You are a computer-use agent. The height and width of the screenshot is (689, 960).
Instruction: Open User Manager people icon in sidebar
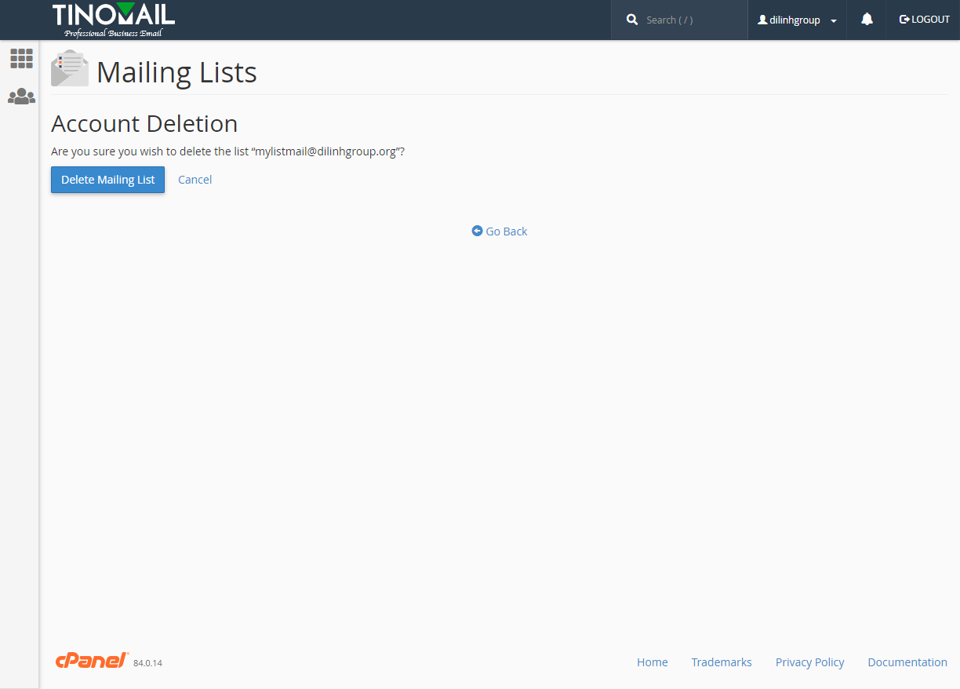click(21, 97)
